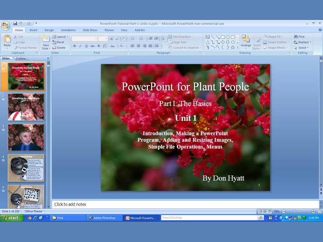The width and height of the screenshot is (323, 242).
Task: Click the zoom slider handle
Action: (294, 211)
